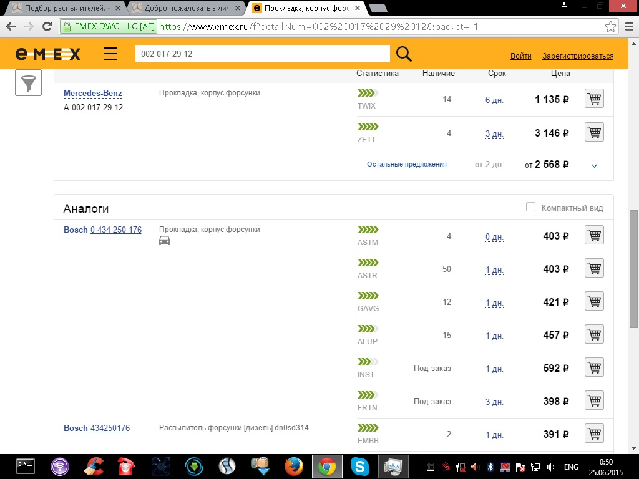
Task: Click the taskbar clock 0:50
Action: pos(605,462)
